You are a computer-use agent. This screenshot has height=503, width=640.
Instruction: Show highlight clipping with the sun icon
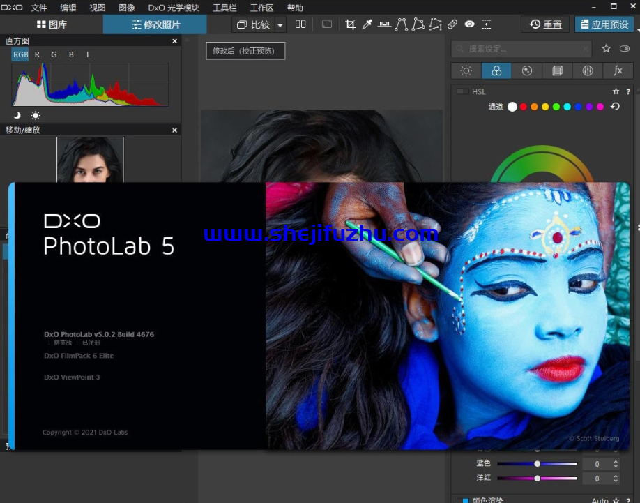(x=36, y=116)
